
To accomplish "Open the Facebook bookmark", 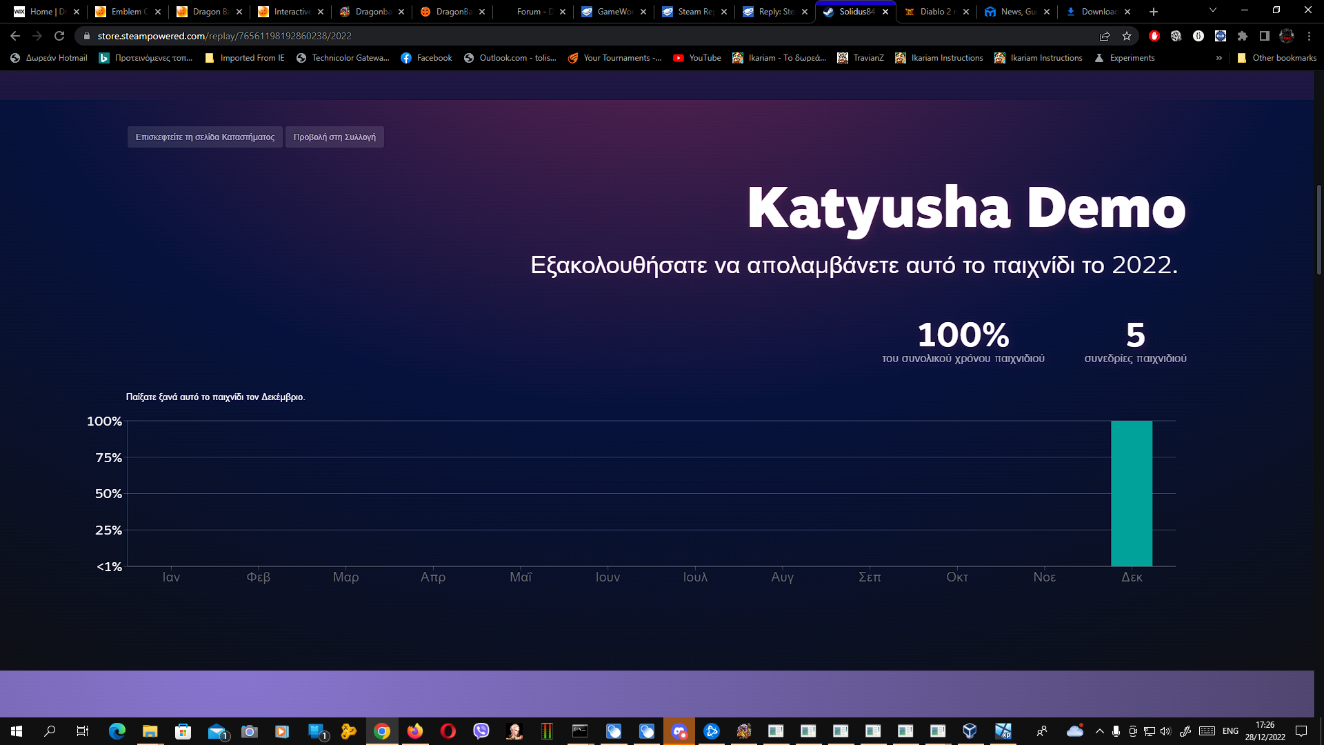I will pos(426,58).
